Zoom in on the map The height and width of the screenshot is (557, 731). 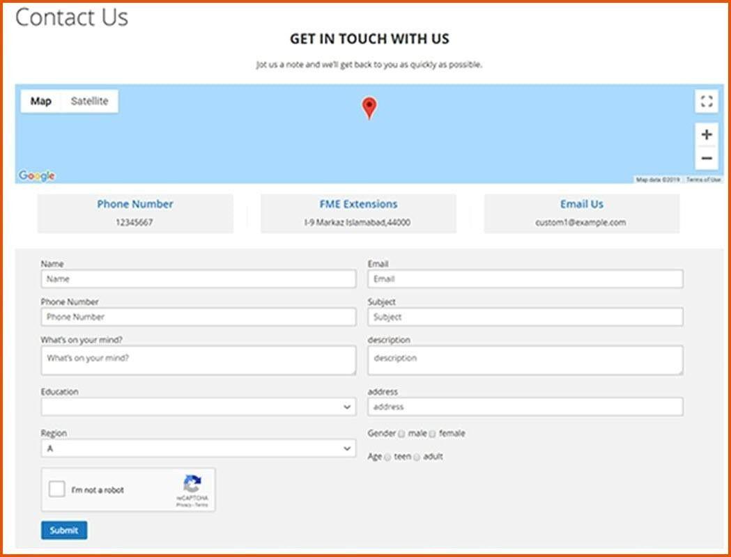coord(706,135)
